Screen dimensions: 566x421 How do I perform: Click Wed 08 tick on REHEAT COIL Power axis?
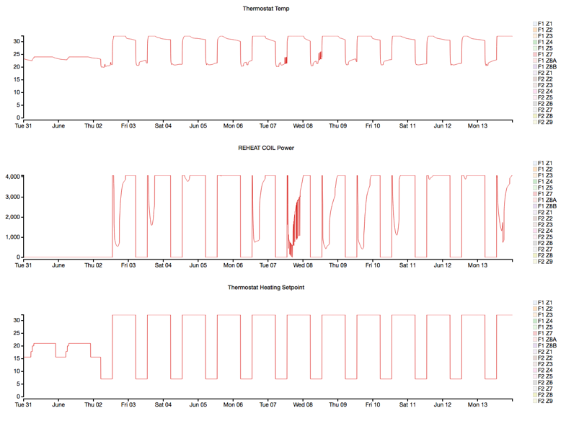[303, 265]
